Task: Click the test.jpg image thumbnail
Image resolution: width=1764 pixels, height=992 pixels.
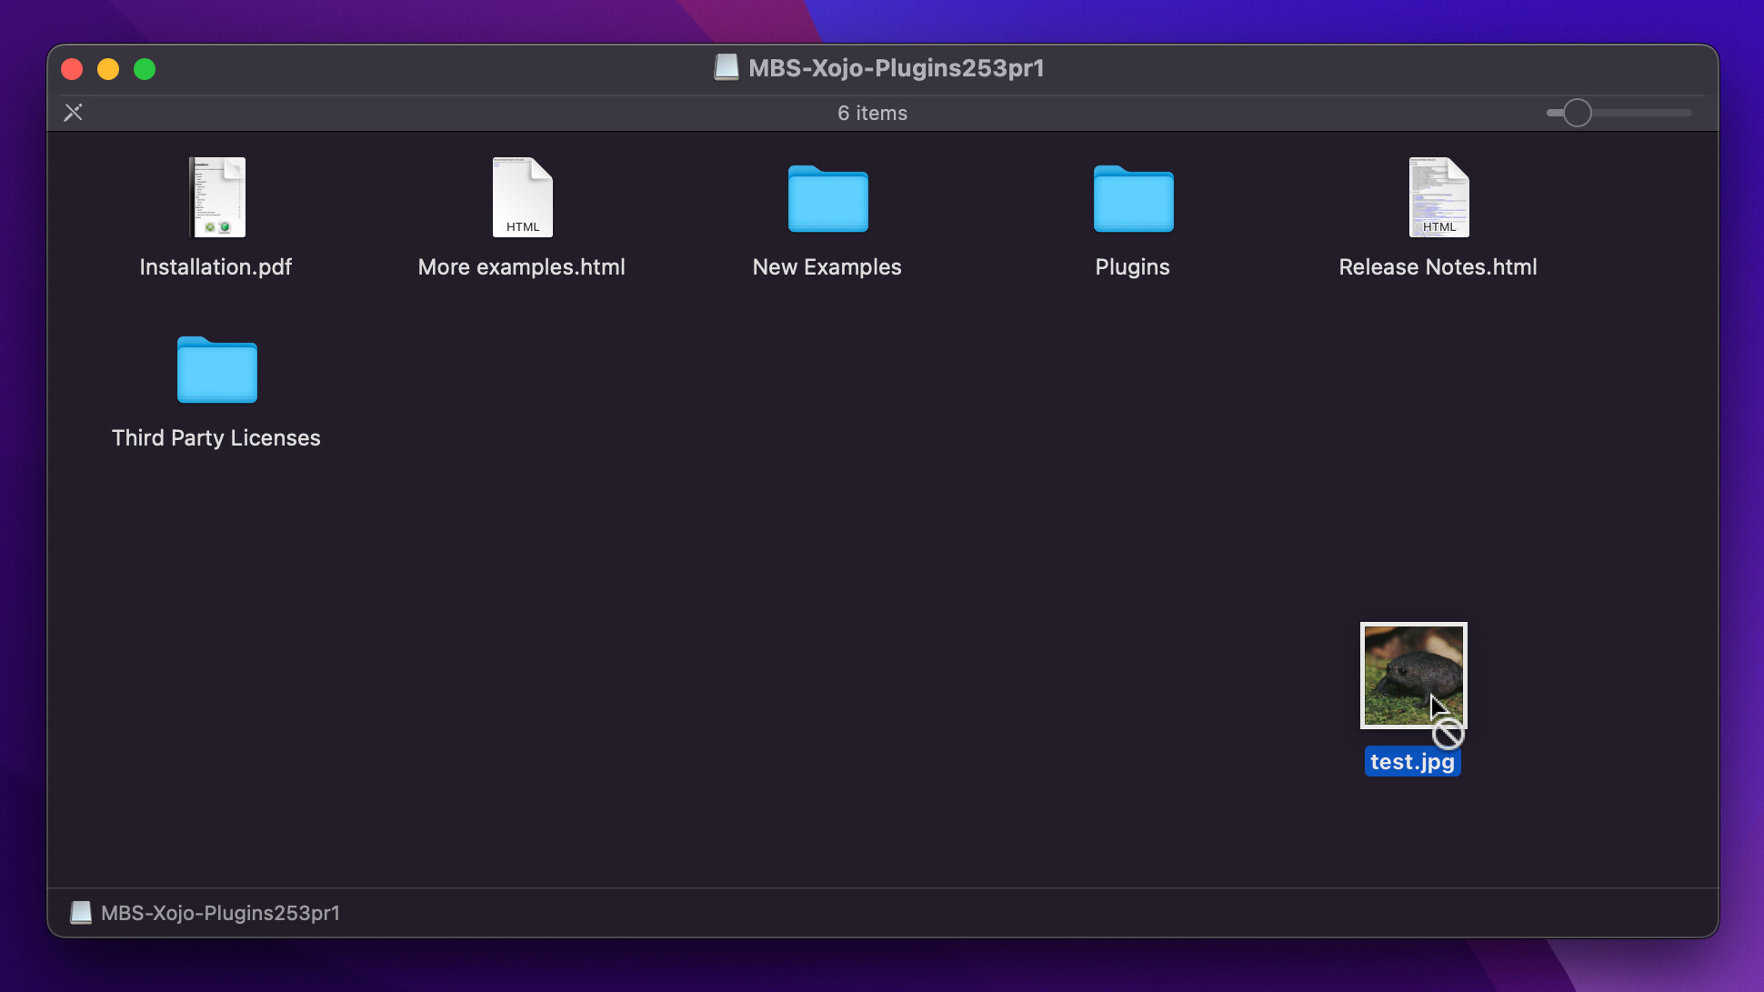Action: tap(1414, 676)
